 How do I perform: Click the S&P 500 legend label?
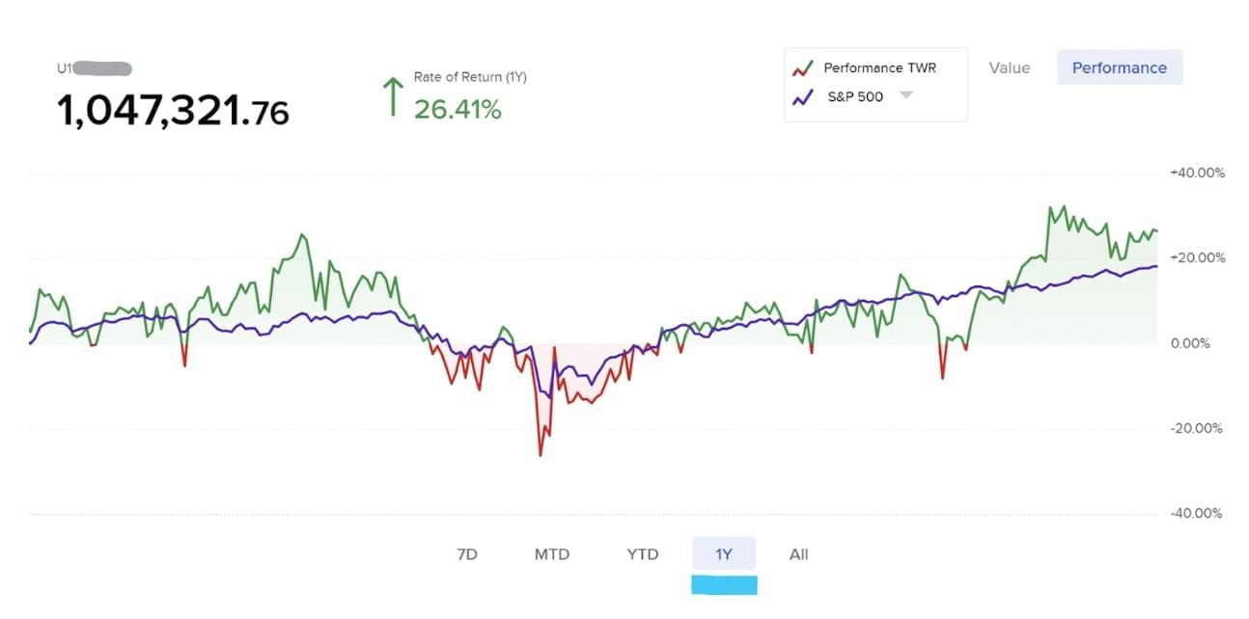[x=855, y=97]
